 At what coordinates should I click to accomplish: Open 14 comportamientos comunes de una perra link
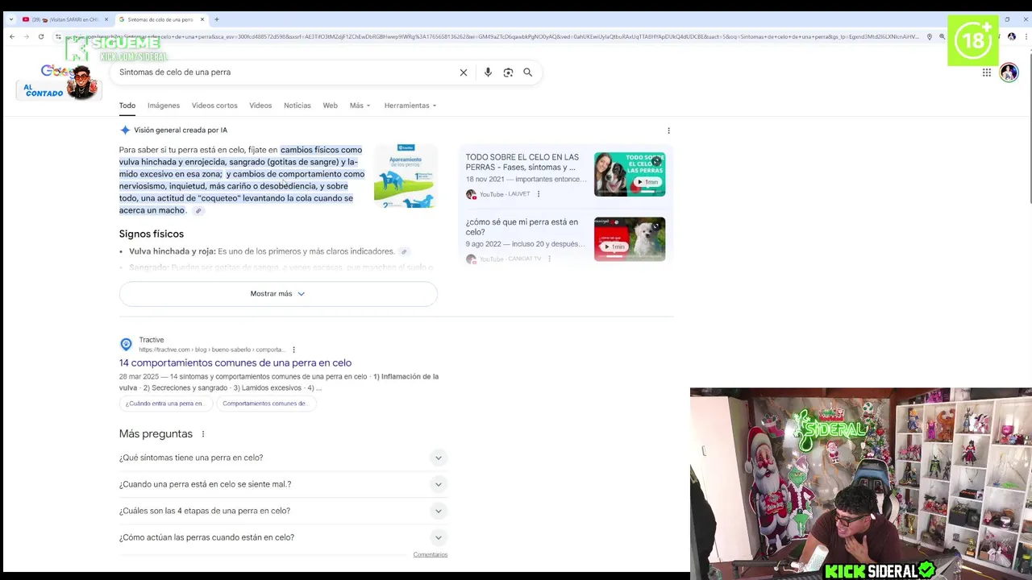[x=235, y=363]
